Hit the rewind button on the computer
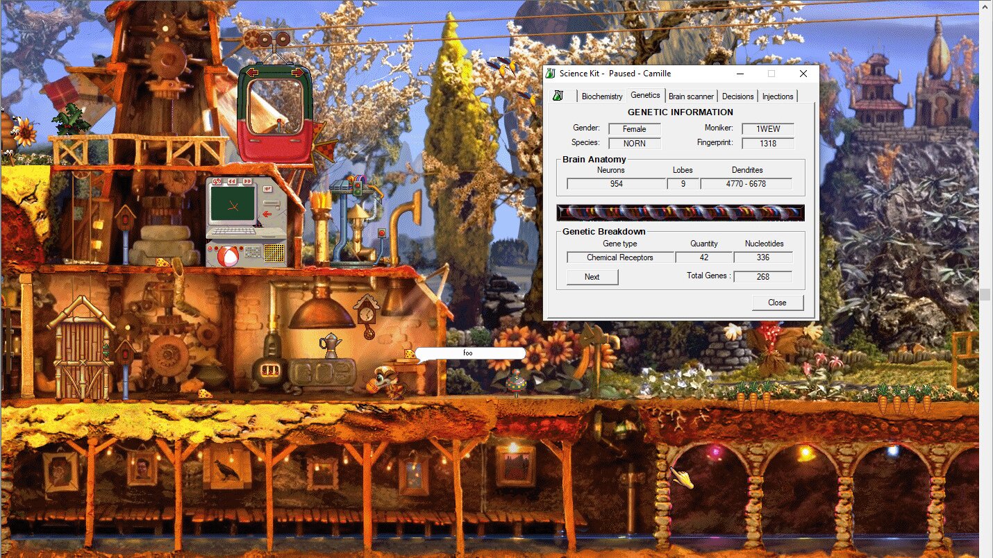This screenshot has width=993, height=558. coord(231,182)
